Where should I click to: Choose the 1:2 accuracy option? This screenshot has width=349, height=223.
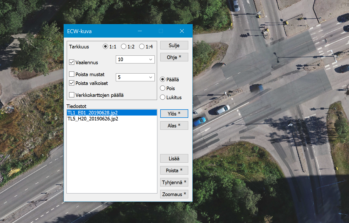(124, 47)
